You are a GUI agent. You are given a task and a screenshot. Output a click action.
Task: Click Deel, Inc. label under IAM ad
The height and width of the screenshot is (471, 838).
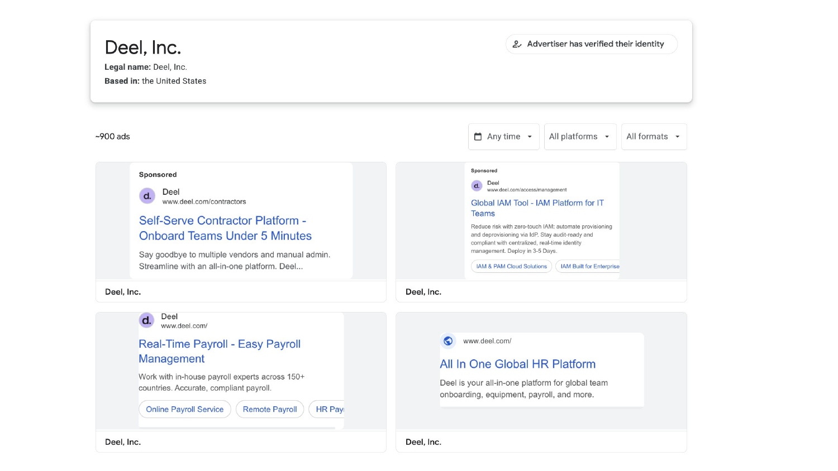point(423,292)
